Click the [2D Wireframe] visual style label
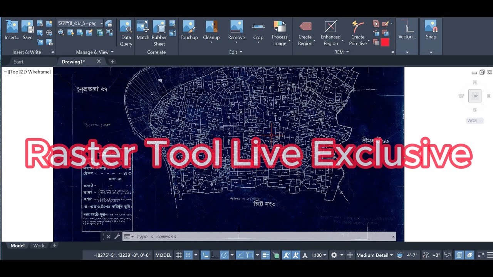493x277 pixels. click(35, 72)
